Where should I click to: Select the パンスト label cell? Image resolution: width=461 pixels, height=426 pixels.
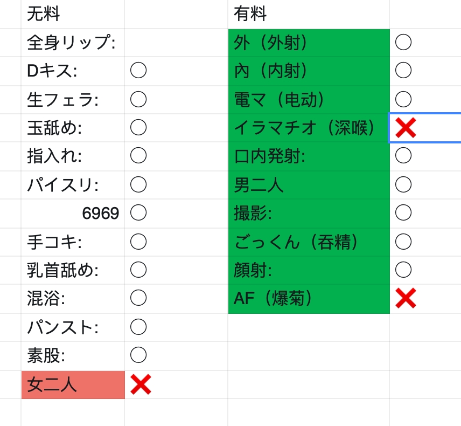pyautogui.click(x=73, y=327)
